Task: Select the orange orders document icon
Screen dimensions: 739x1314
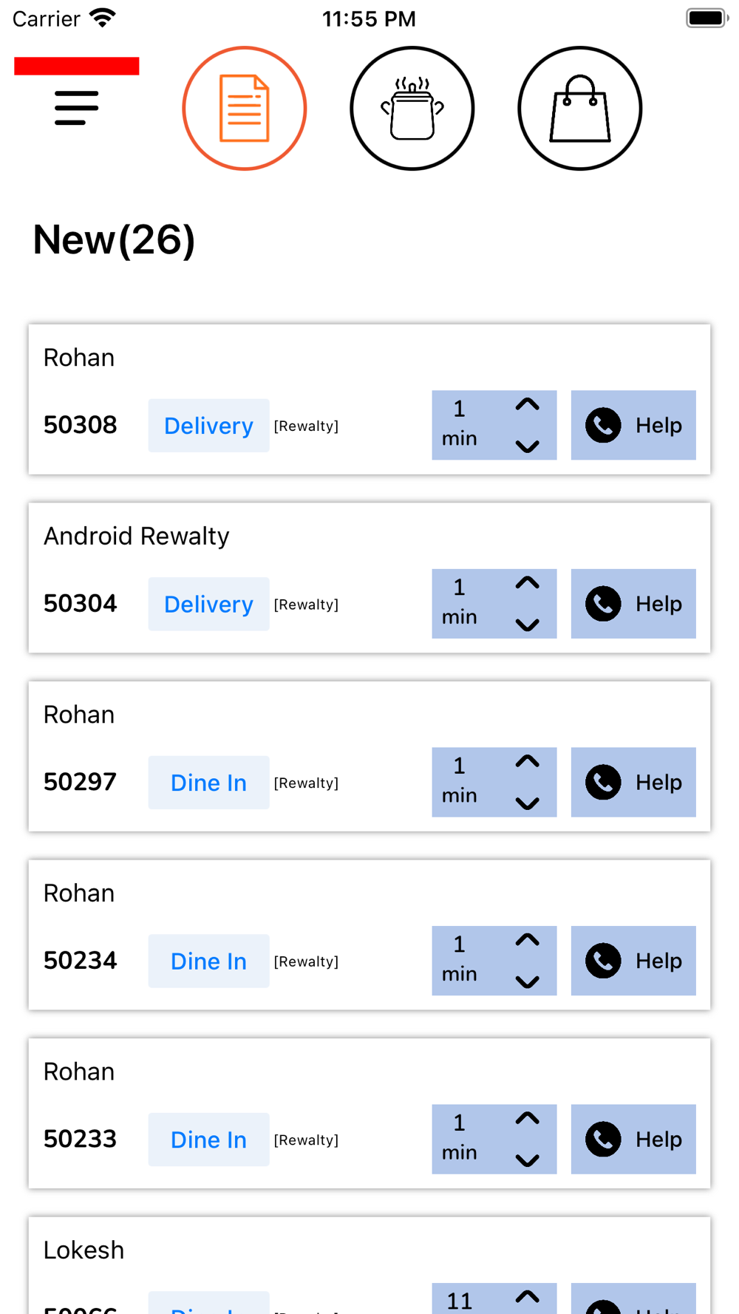Action: [x=245, y=109]
